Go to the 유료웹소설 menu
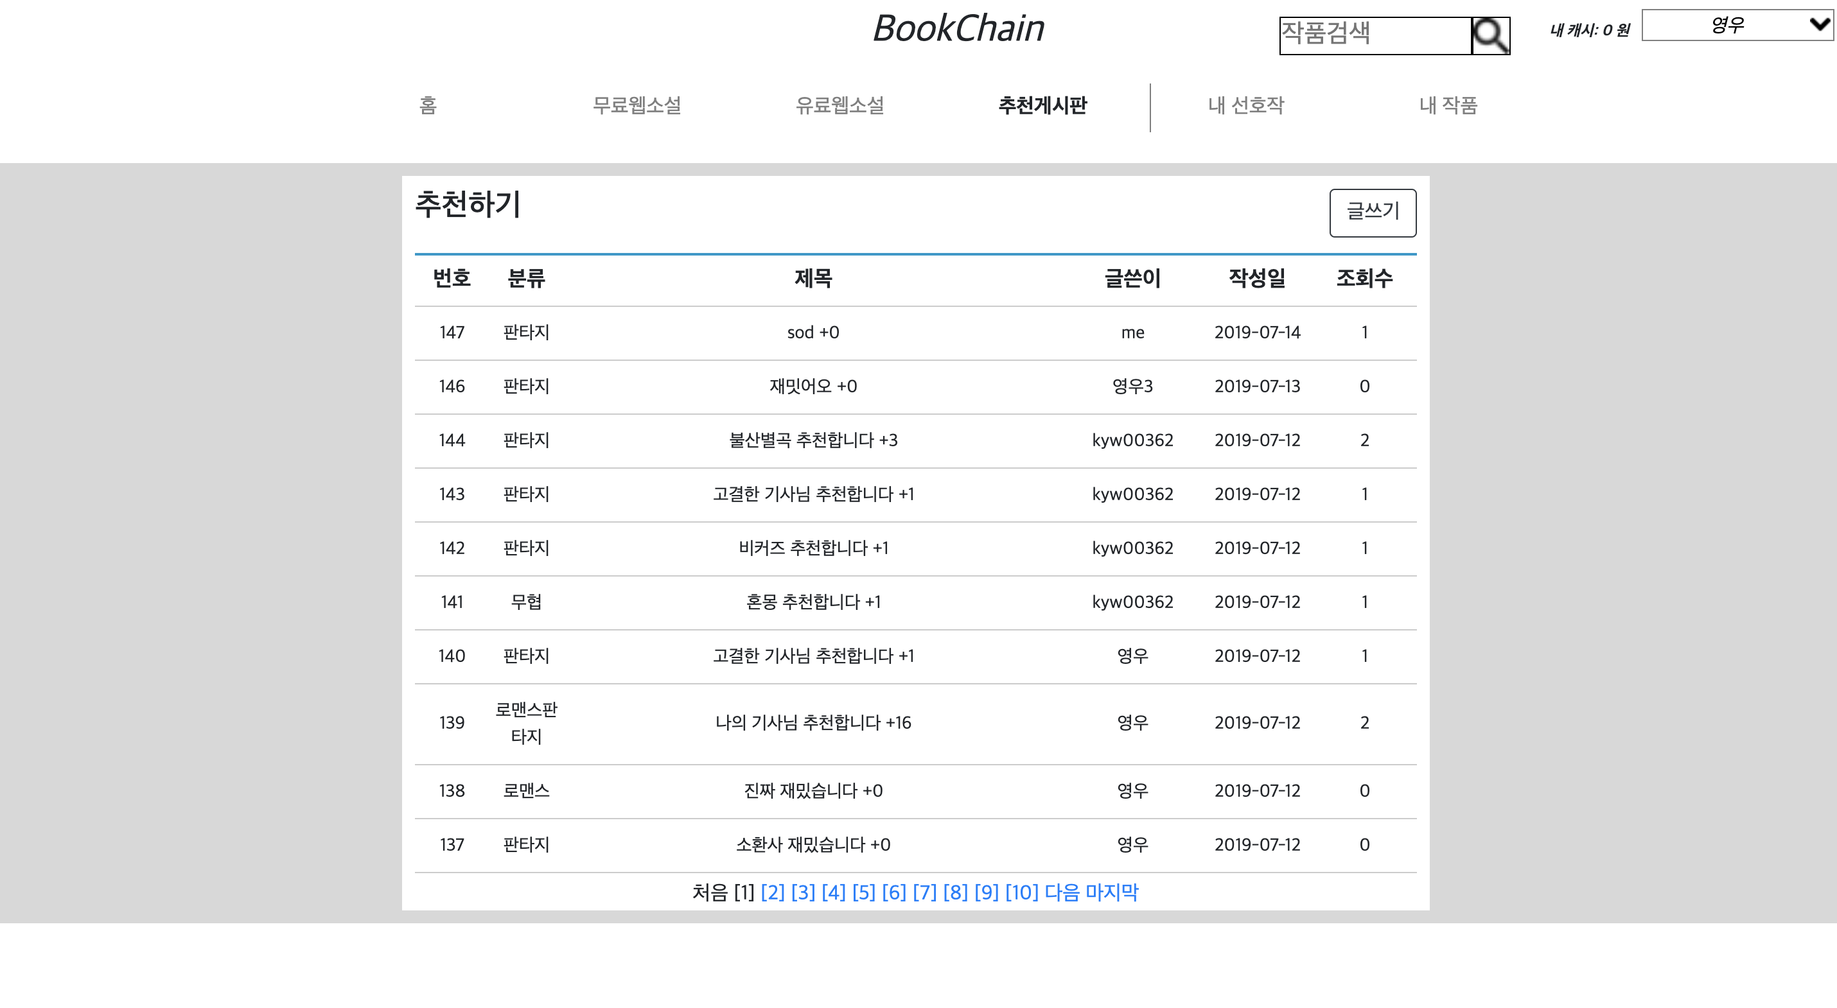 coord(839,106)
